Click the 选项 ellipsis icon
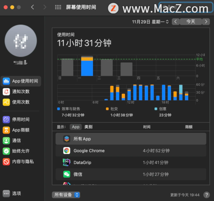The height and width of the screenshot is (201, 214). 6,194
